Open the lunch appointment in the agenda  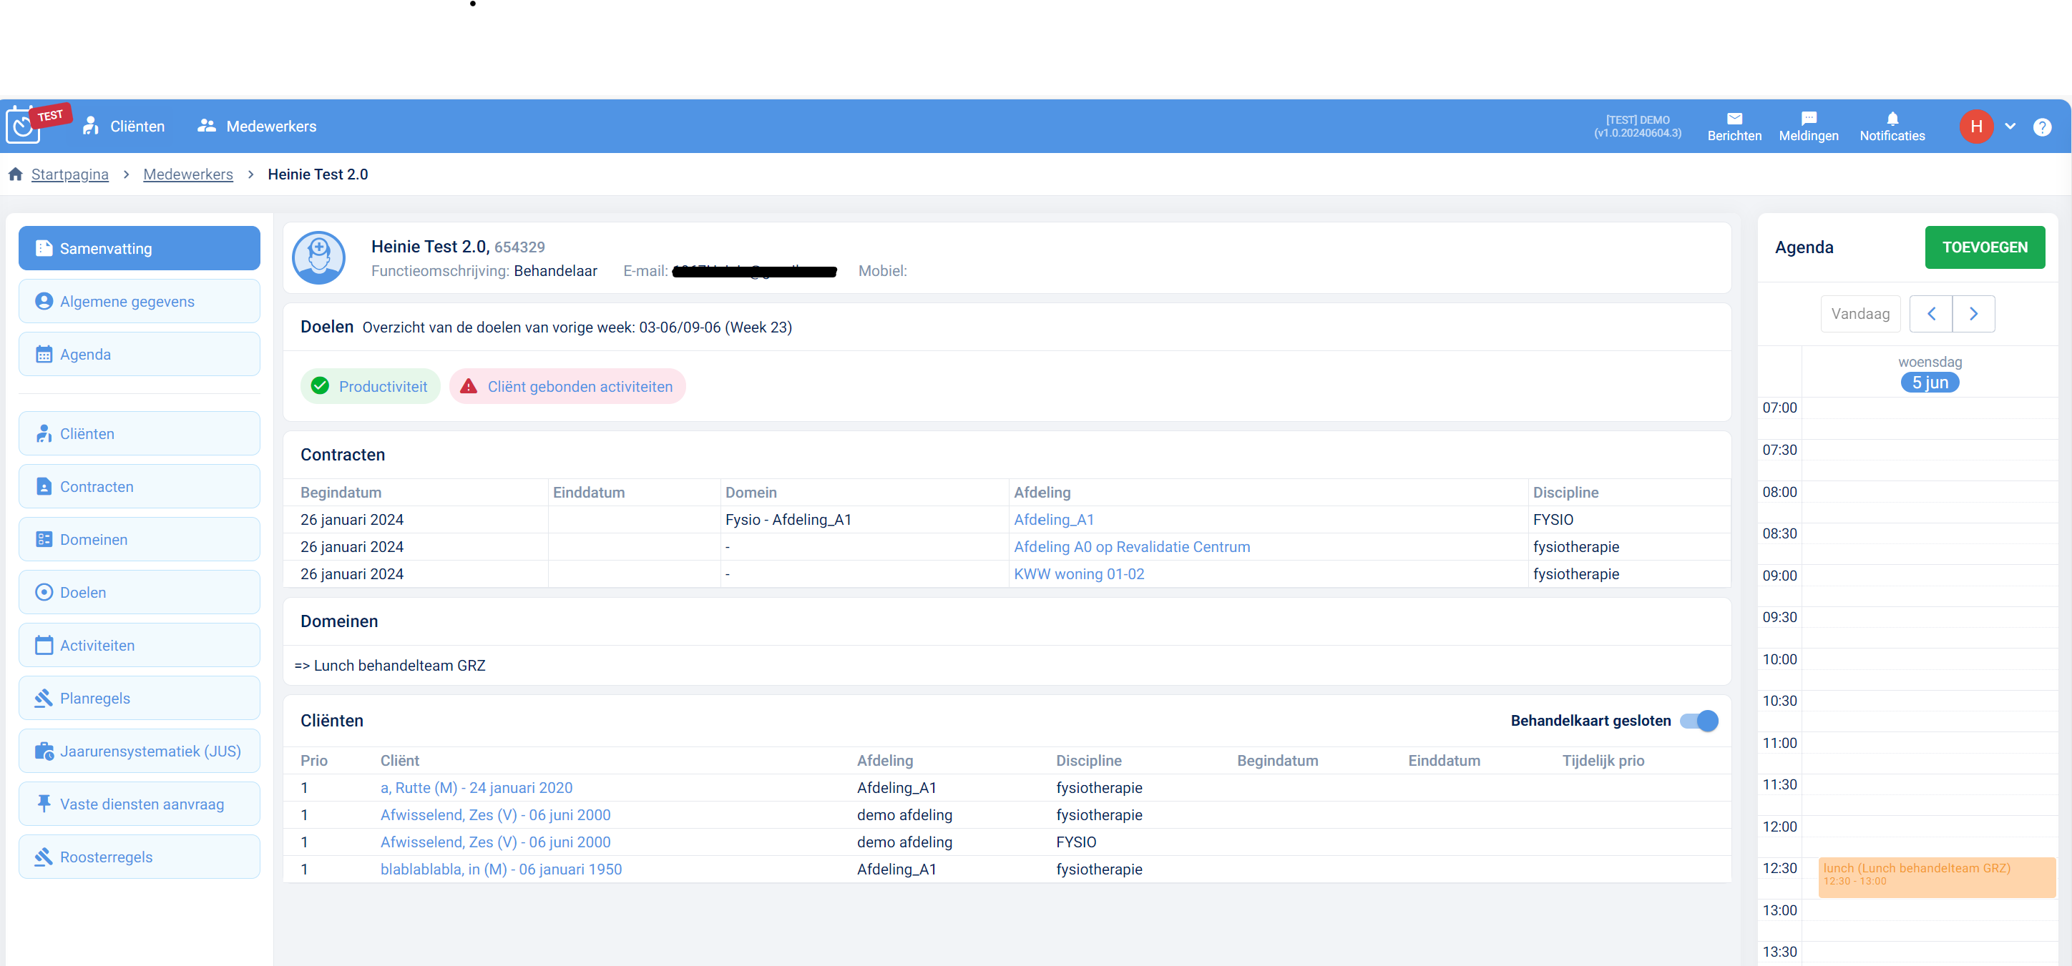1935,876
